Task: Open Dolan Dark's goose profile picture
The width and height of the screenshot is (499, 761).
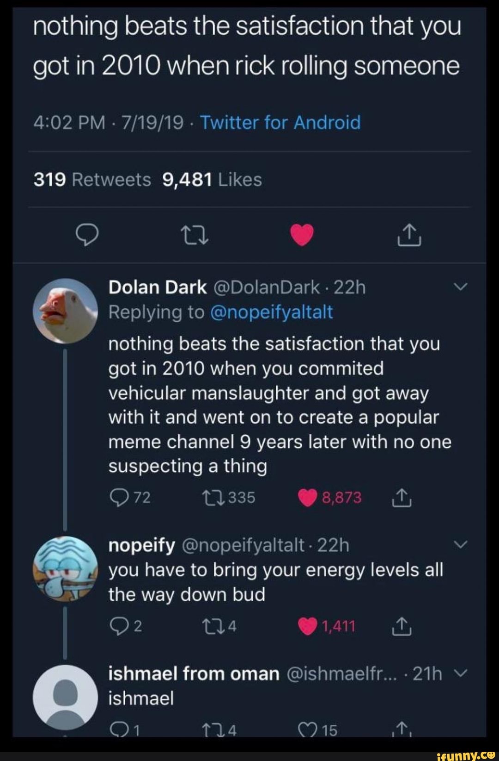Action: pos(65,310)
